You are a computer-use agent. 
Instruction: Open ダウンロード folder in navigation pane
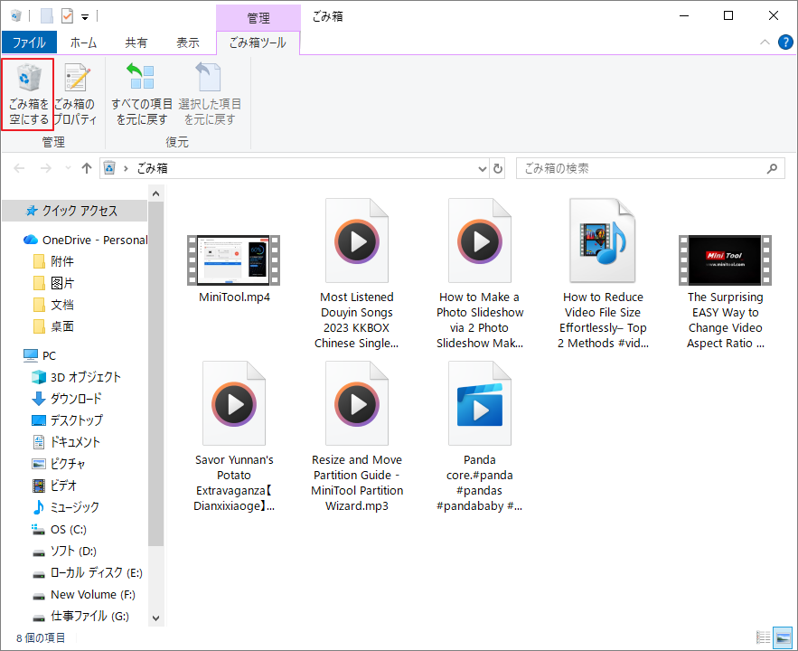pyautogui.click(x=76, y=399)
